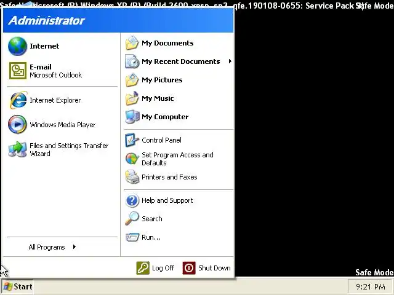This screenshot has width=394, height=295.
Task: Select the Internet Explorer text entry
Action: click(x=55, y=100)
